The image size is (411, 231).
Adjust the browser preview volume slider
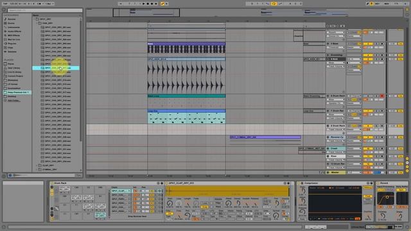tap(44, 175)
